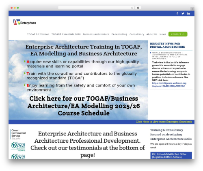Click the Open Group TOGAF 9 accreditation logo
Image resolution: width=203 pixels, height=171 pixels.
[x=18, y=147]
